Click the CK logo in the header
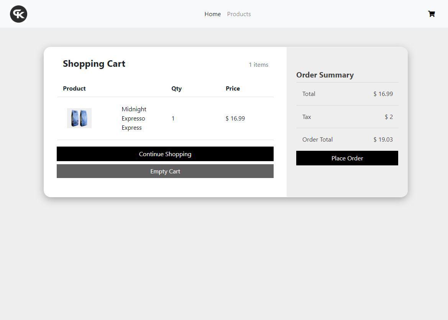Screen dimensions: 448x320 [x=18, y=14]
